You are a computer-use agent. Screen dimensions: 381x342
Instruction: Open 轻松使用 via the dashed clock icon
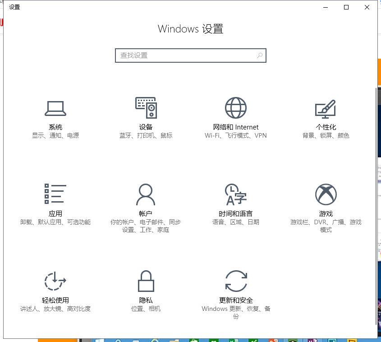click(x=55, y=281)
